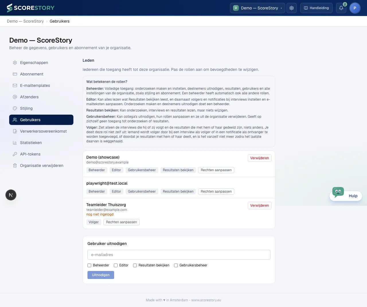Click the Volger role tag
Screen dimensions: 367x307
point(93,222)
